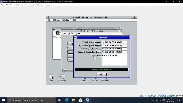The width and height of the screenshot is (183, 103).
Task: Minimize Windows NT Diagnostics with down arrow
Action: click(x=120, y=31)
